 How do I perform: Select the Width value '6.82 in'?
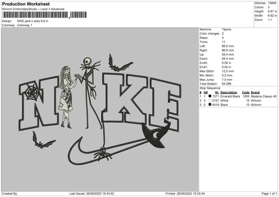pyautogui.click(x=272, y=16)
